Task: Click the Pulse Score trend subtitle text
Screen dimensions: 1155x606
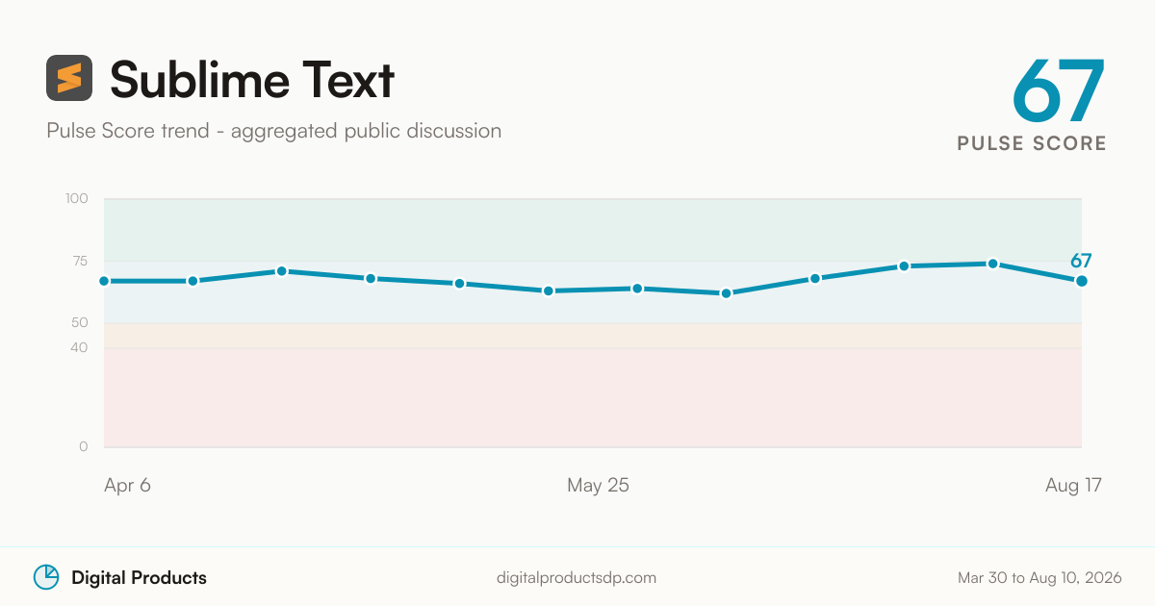Action: (273, 131)
